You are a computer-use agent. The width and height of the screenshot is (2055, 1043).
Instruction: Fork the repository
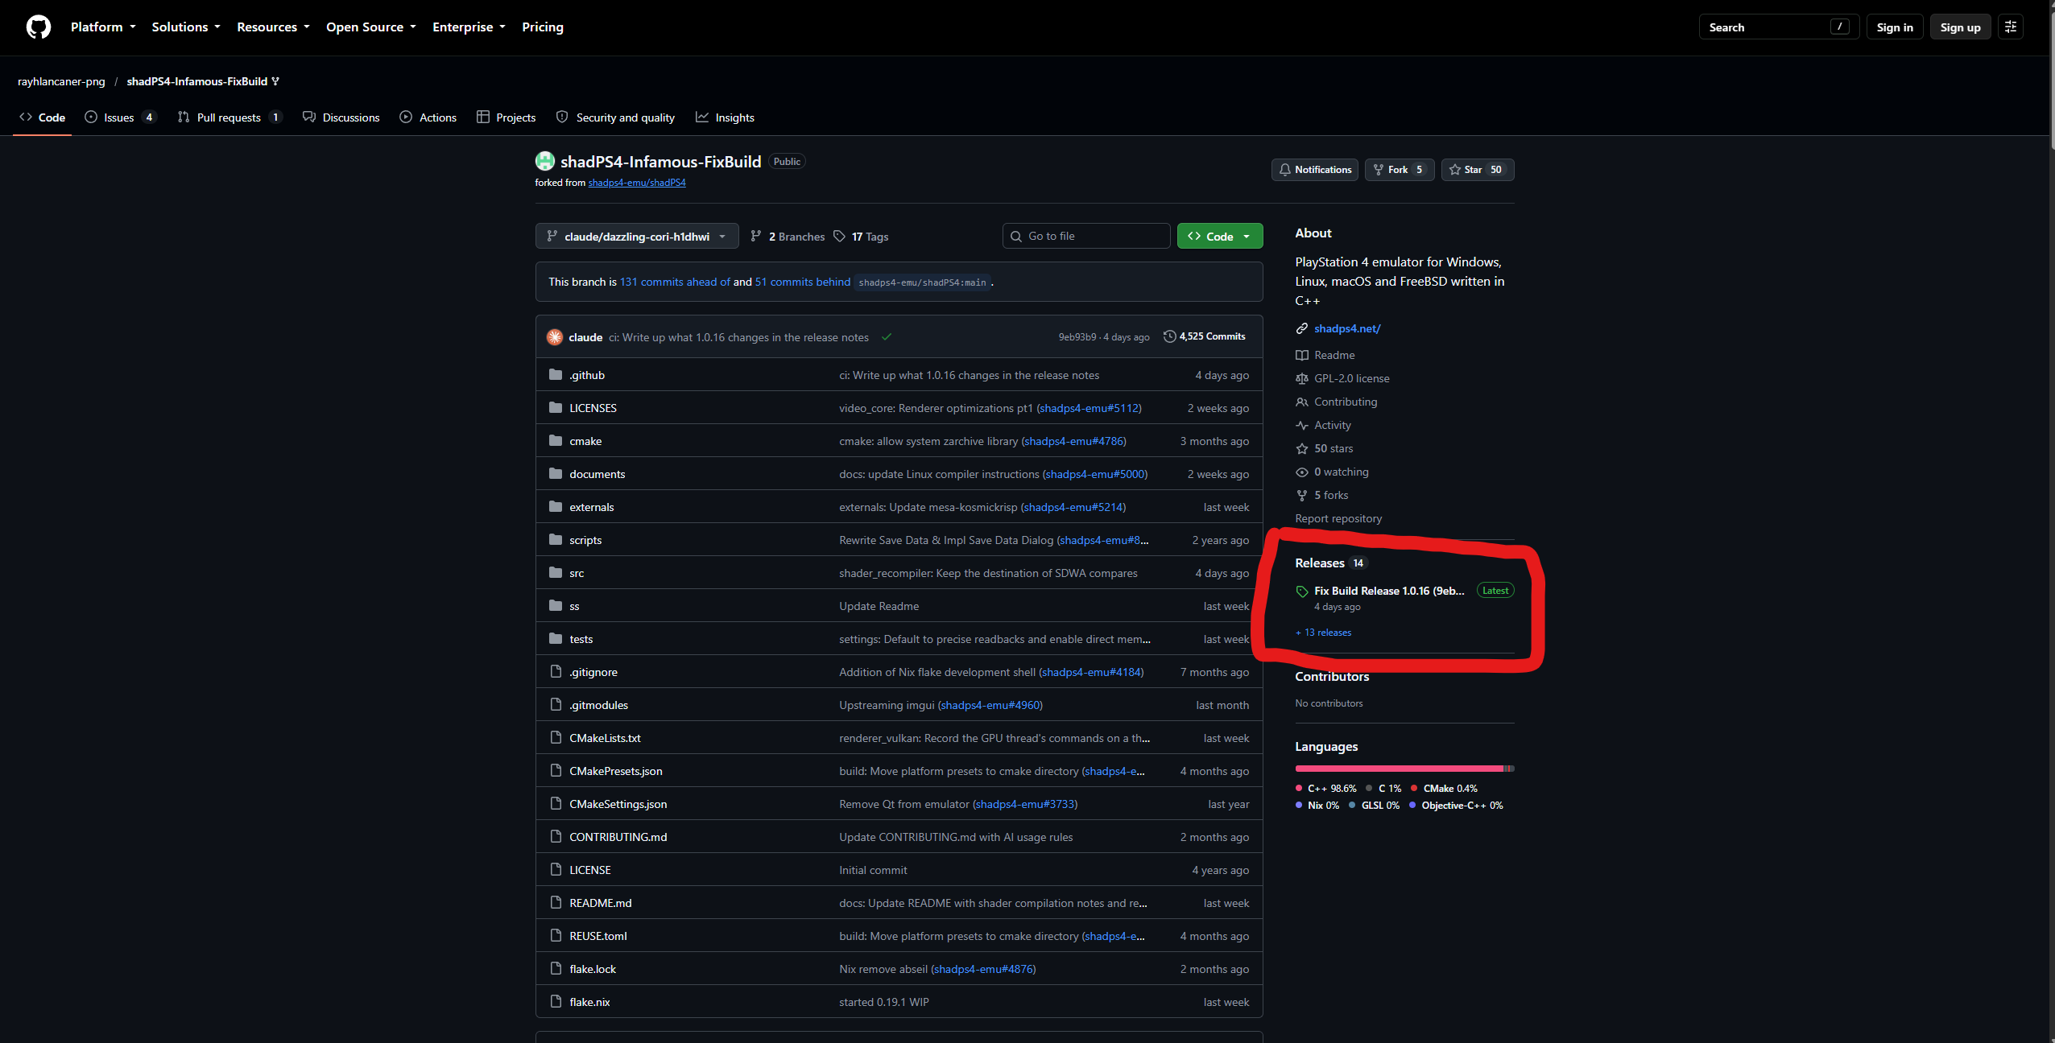pyautogui.click(x=1400, y=170)
